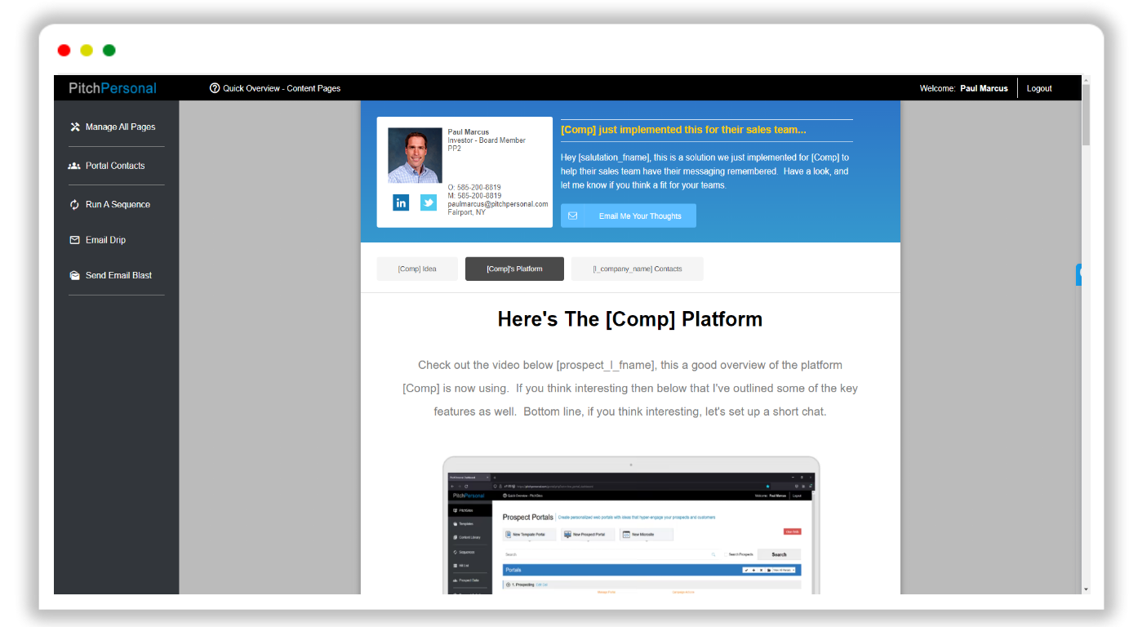
Task: Click the 'Check out the video below' paragraph
Action: (x=630, y=389)
